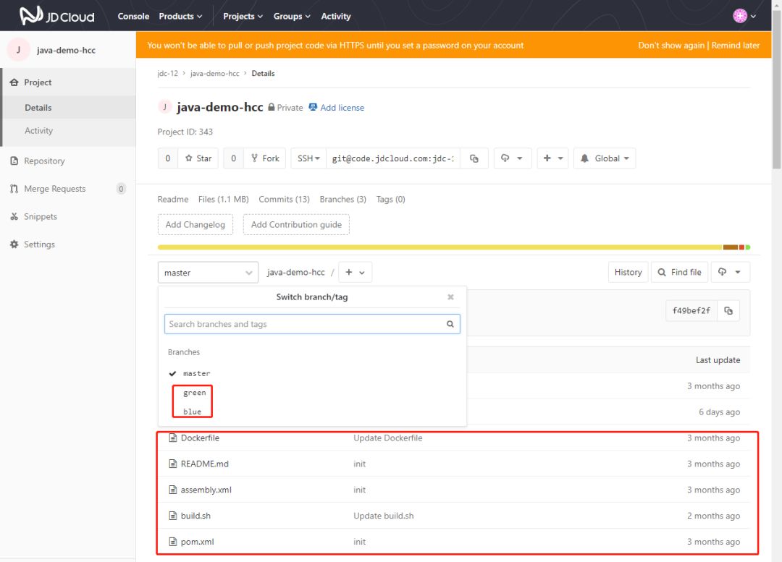The width and height of the screenshot is (782, 562).
Task: Open the SSH protocol dropdown
Action: (x=308, y=158)
